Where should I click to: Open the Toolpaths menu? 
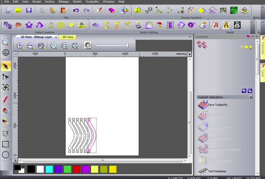[92, 2]
